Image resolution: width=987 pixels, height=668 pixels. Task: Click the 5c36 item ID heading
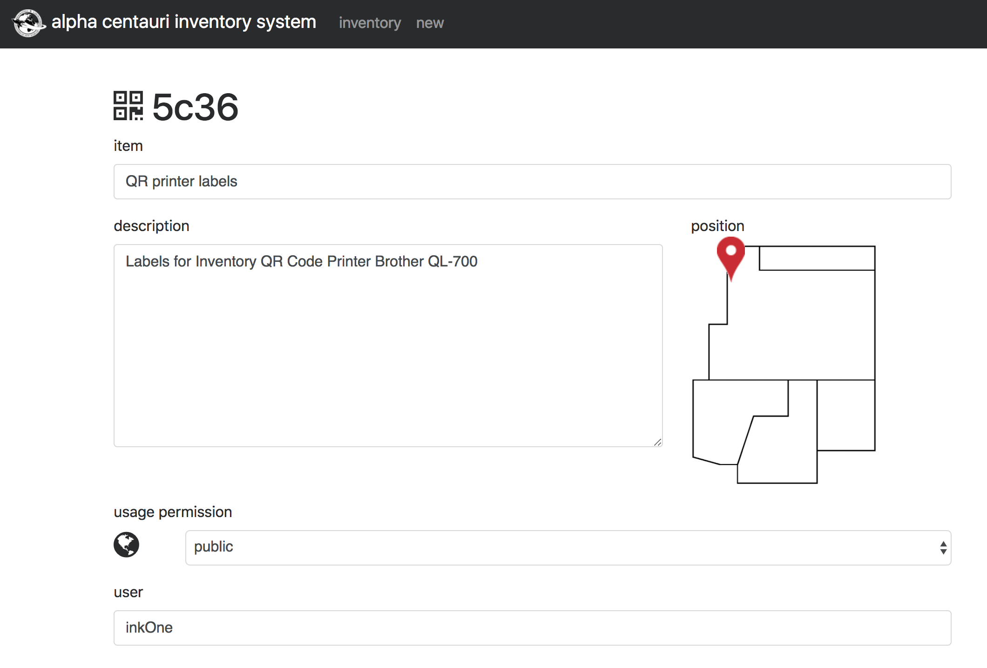(195, 107)
